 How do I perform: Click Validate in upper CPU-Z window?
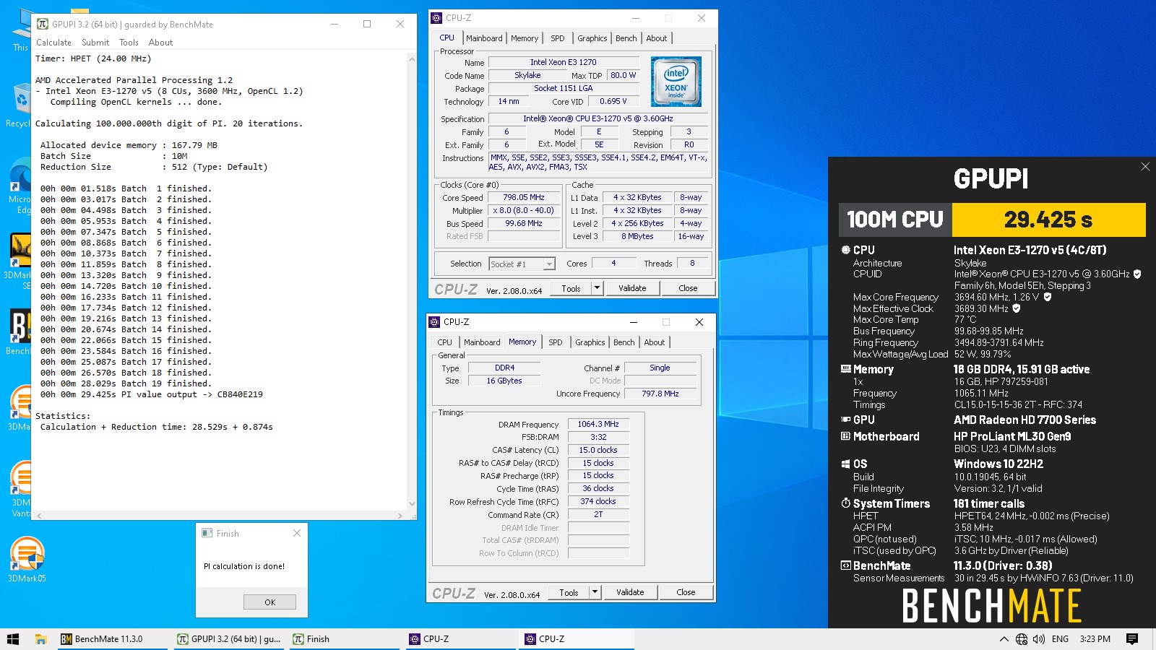[632, 288]
